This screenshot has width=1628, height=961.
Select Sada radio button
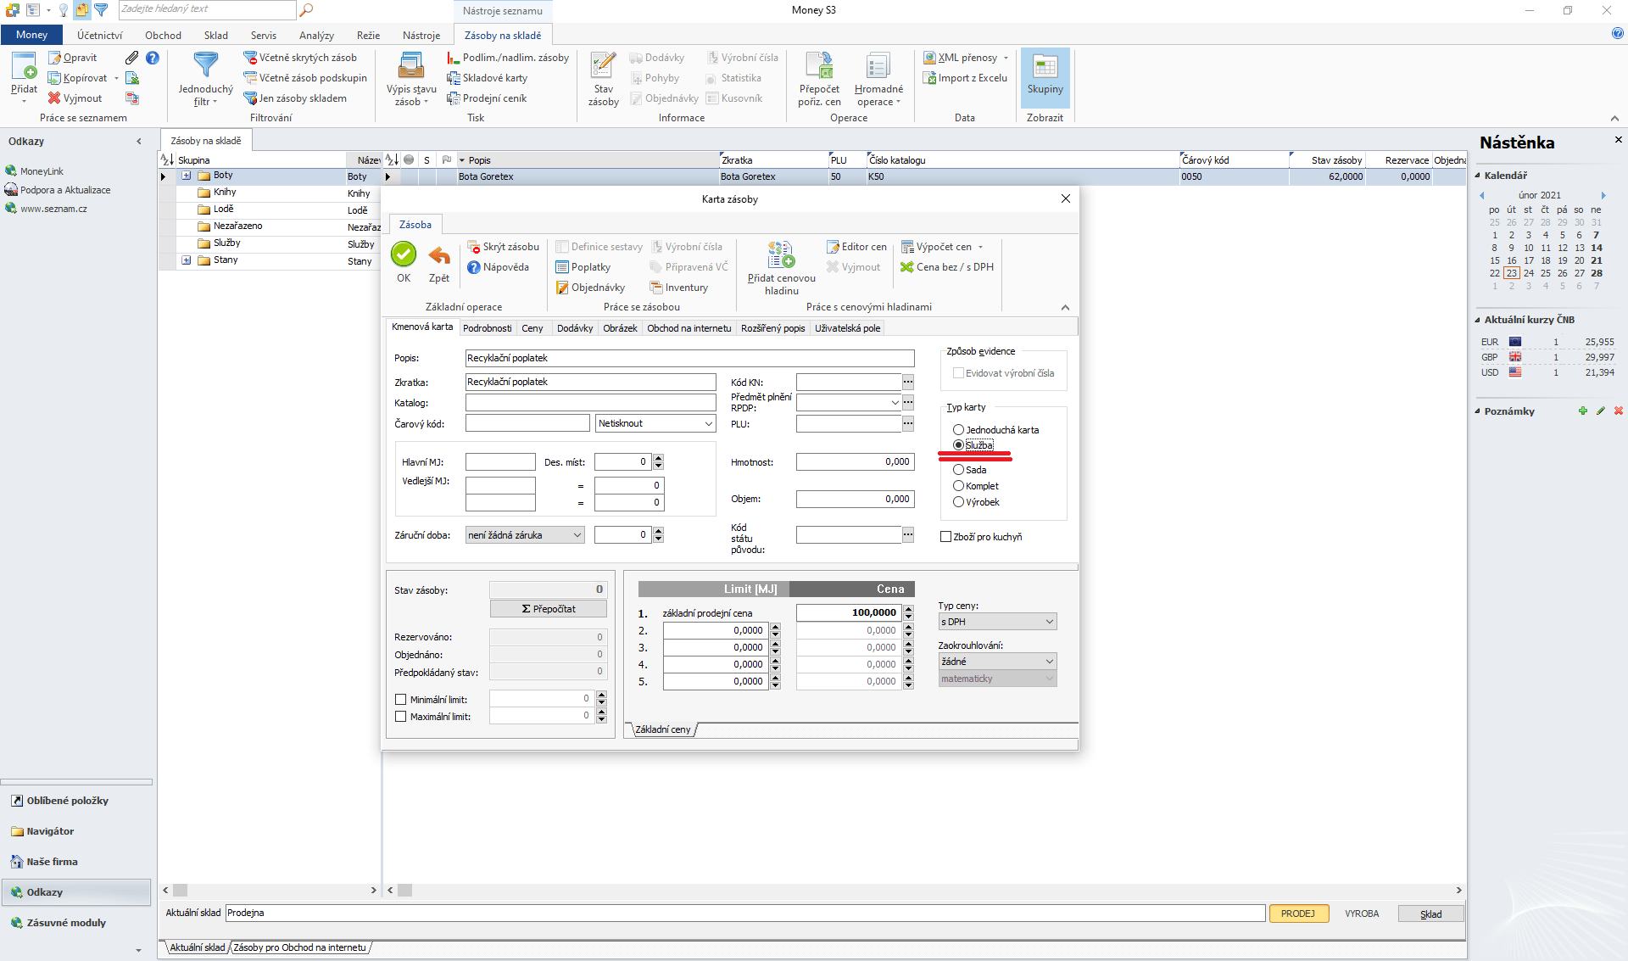click(x=958, y=470)
